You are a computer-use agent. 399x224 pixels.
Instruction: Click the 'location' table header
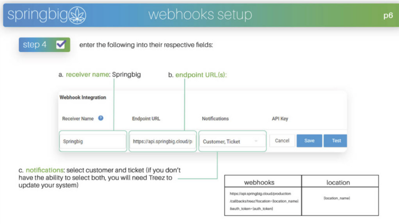[x=338, y=182]
